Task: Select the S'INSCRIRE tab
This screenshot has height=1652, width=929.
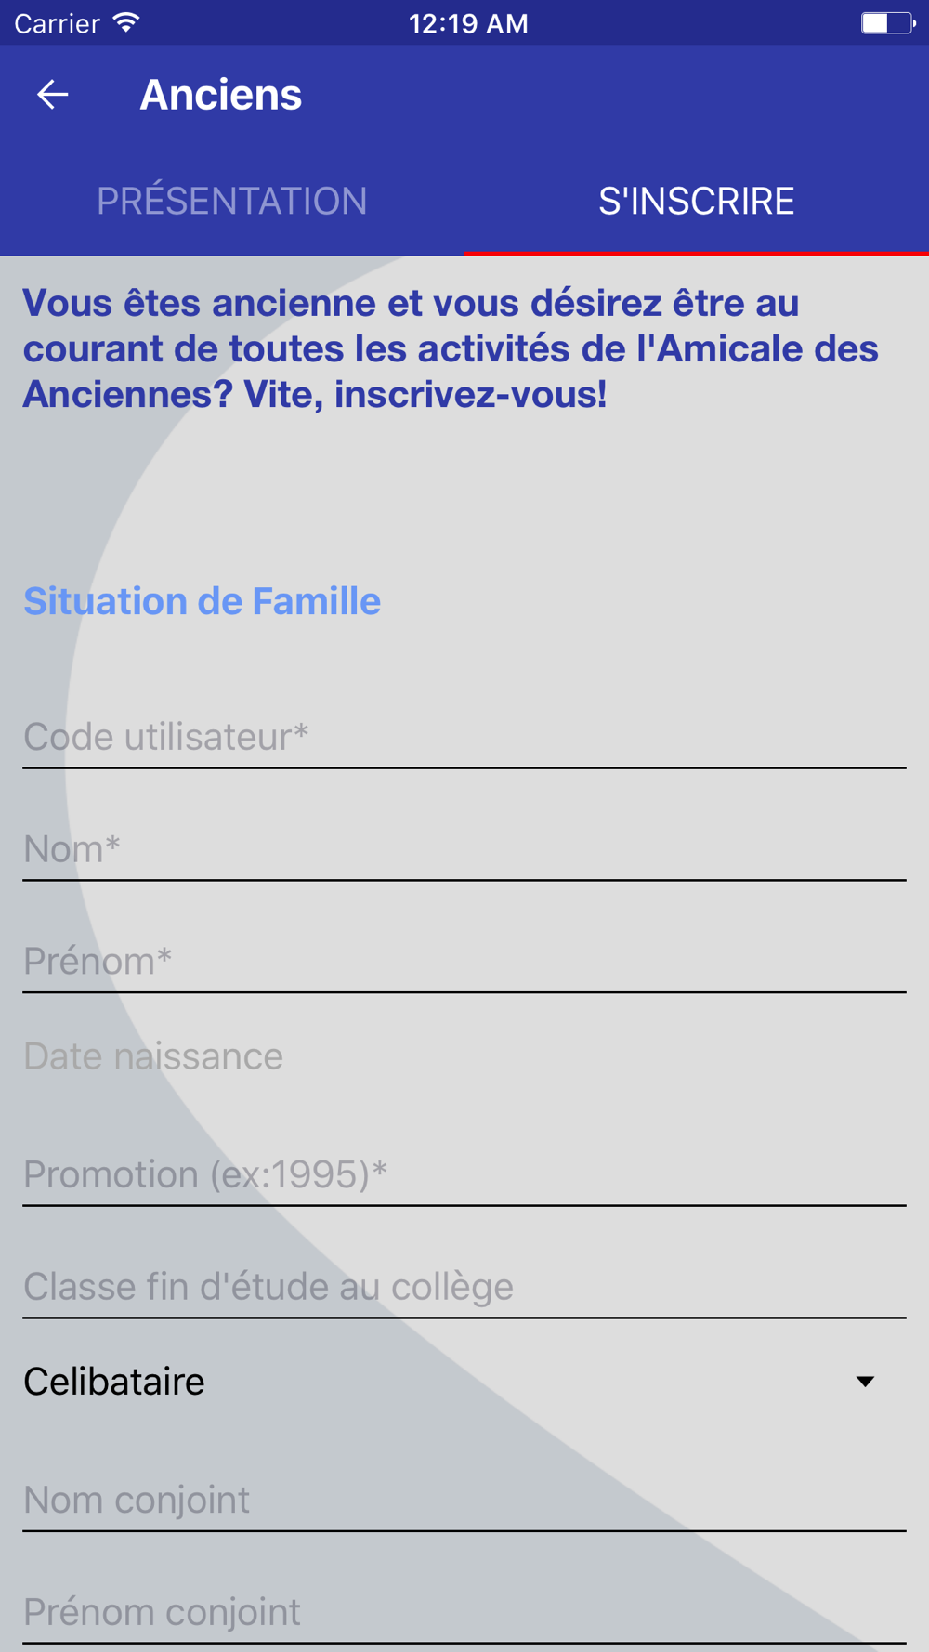Action: (x=697, y=201)
